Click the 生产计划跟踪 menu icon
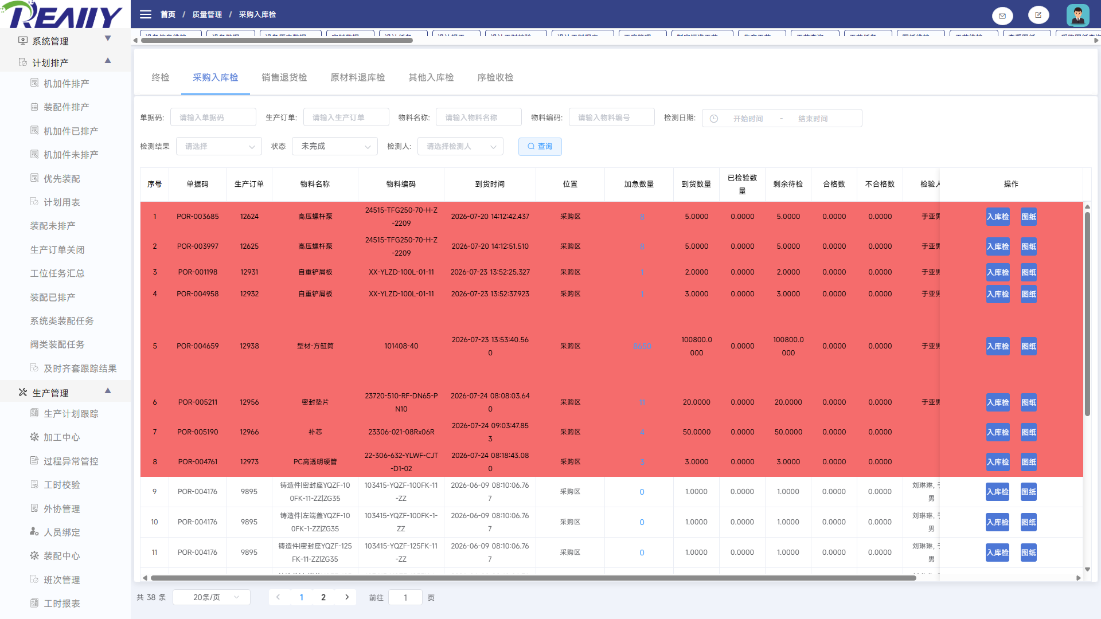The height and width of the screenshot is (619, 1101). point(34,413)
